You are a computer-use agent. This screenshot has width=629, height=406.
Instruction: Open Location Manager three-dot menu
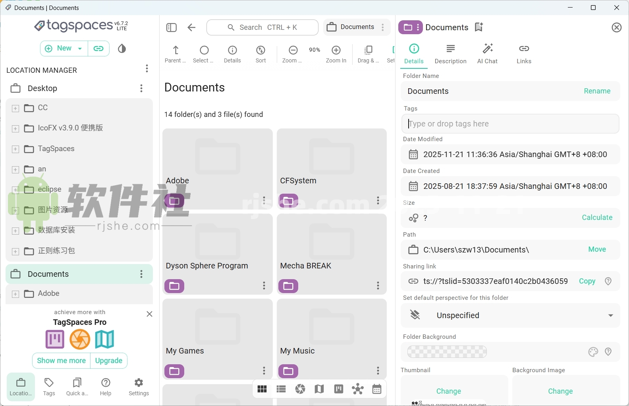147,69
